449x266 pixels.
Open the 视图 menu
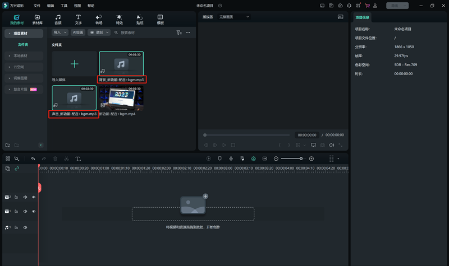(77, 6)
